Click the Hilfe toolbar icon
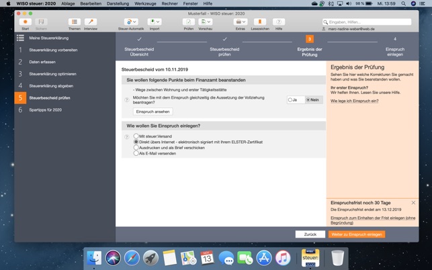This screenshot has width=432, height=270. (279, 21)
